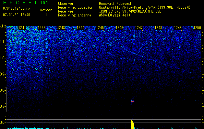Click the 1244 time marker

[x=81, y=28]
